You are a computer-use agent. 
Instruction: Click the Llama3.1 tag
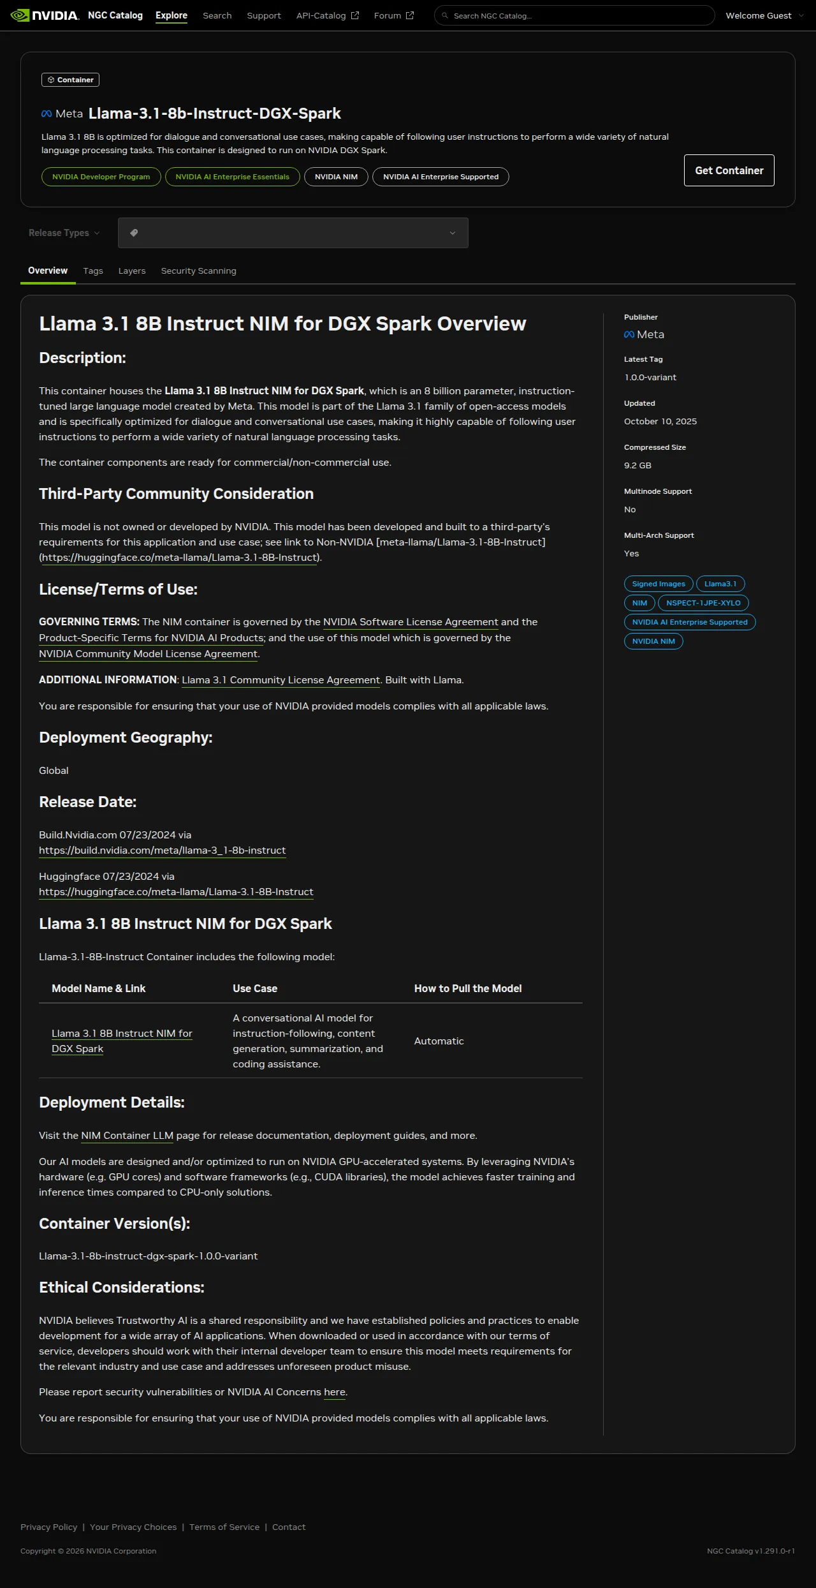pos(720,584)
